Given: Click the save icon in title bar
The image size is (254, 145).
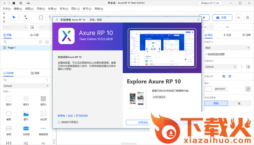Looking at the screenshot, I should pyautogui.click(x=14, y=3).
